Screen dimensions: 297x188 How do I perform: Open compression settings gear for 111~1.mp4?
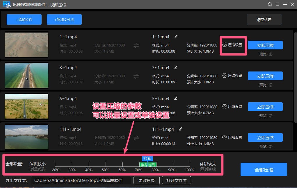pyautogui.click(x=225, y=137)
